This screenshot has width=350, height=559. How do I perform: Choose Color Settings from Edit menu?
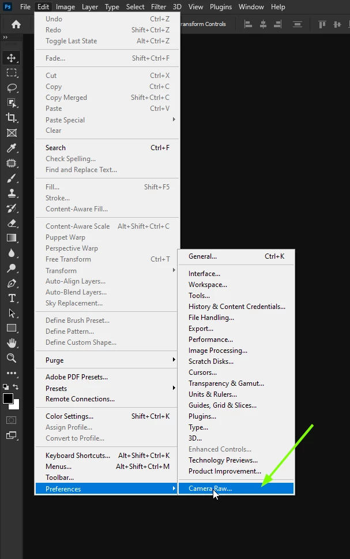point(107,416)
